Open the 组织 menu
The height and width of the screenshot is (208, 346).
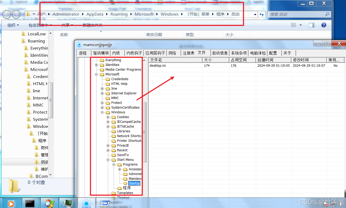[13, 25]
